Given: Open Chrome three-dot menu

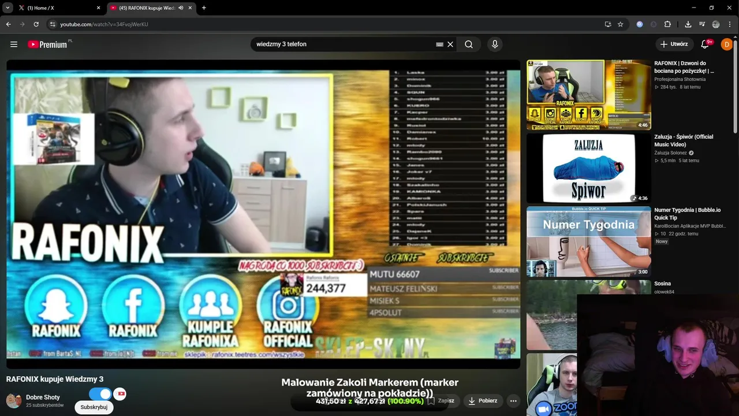Looking at the screenshot, I should pos(730,24).
